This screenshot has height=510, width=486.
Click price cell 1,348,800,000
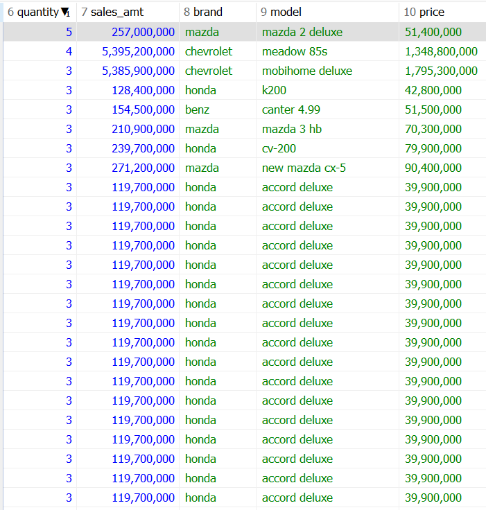pyautogui.click(x=442, y=51)
